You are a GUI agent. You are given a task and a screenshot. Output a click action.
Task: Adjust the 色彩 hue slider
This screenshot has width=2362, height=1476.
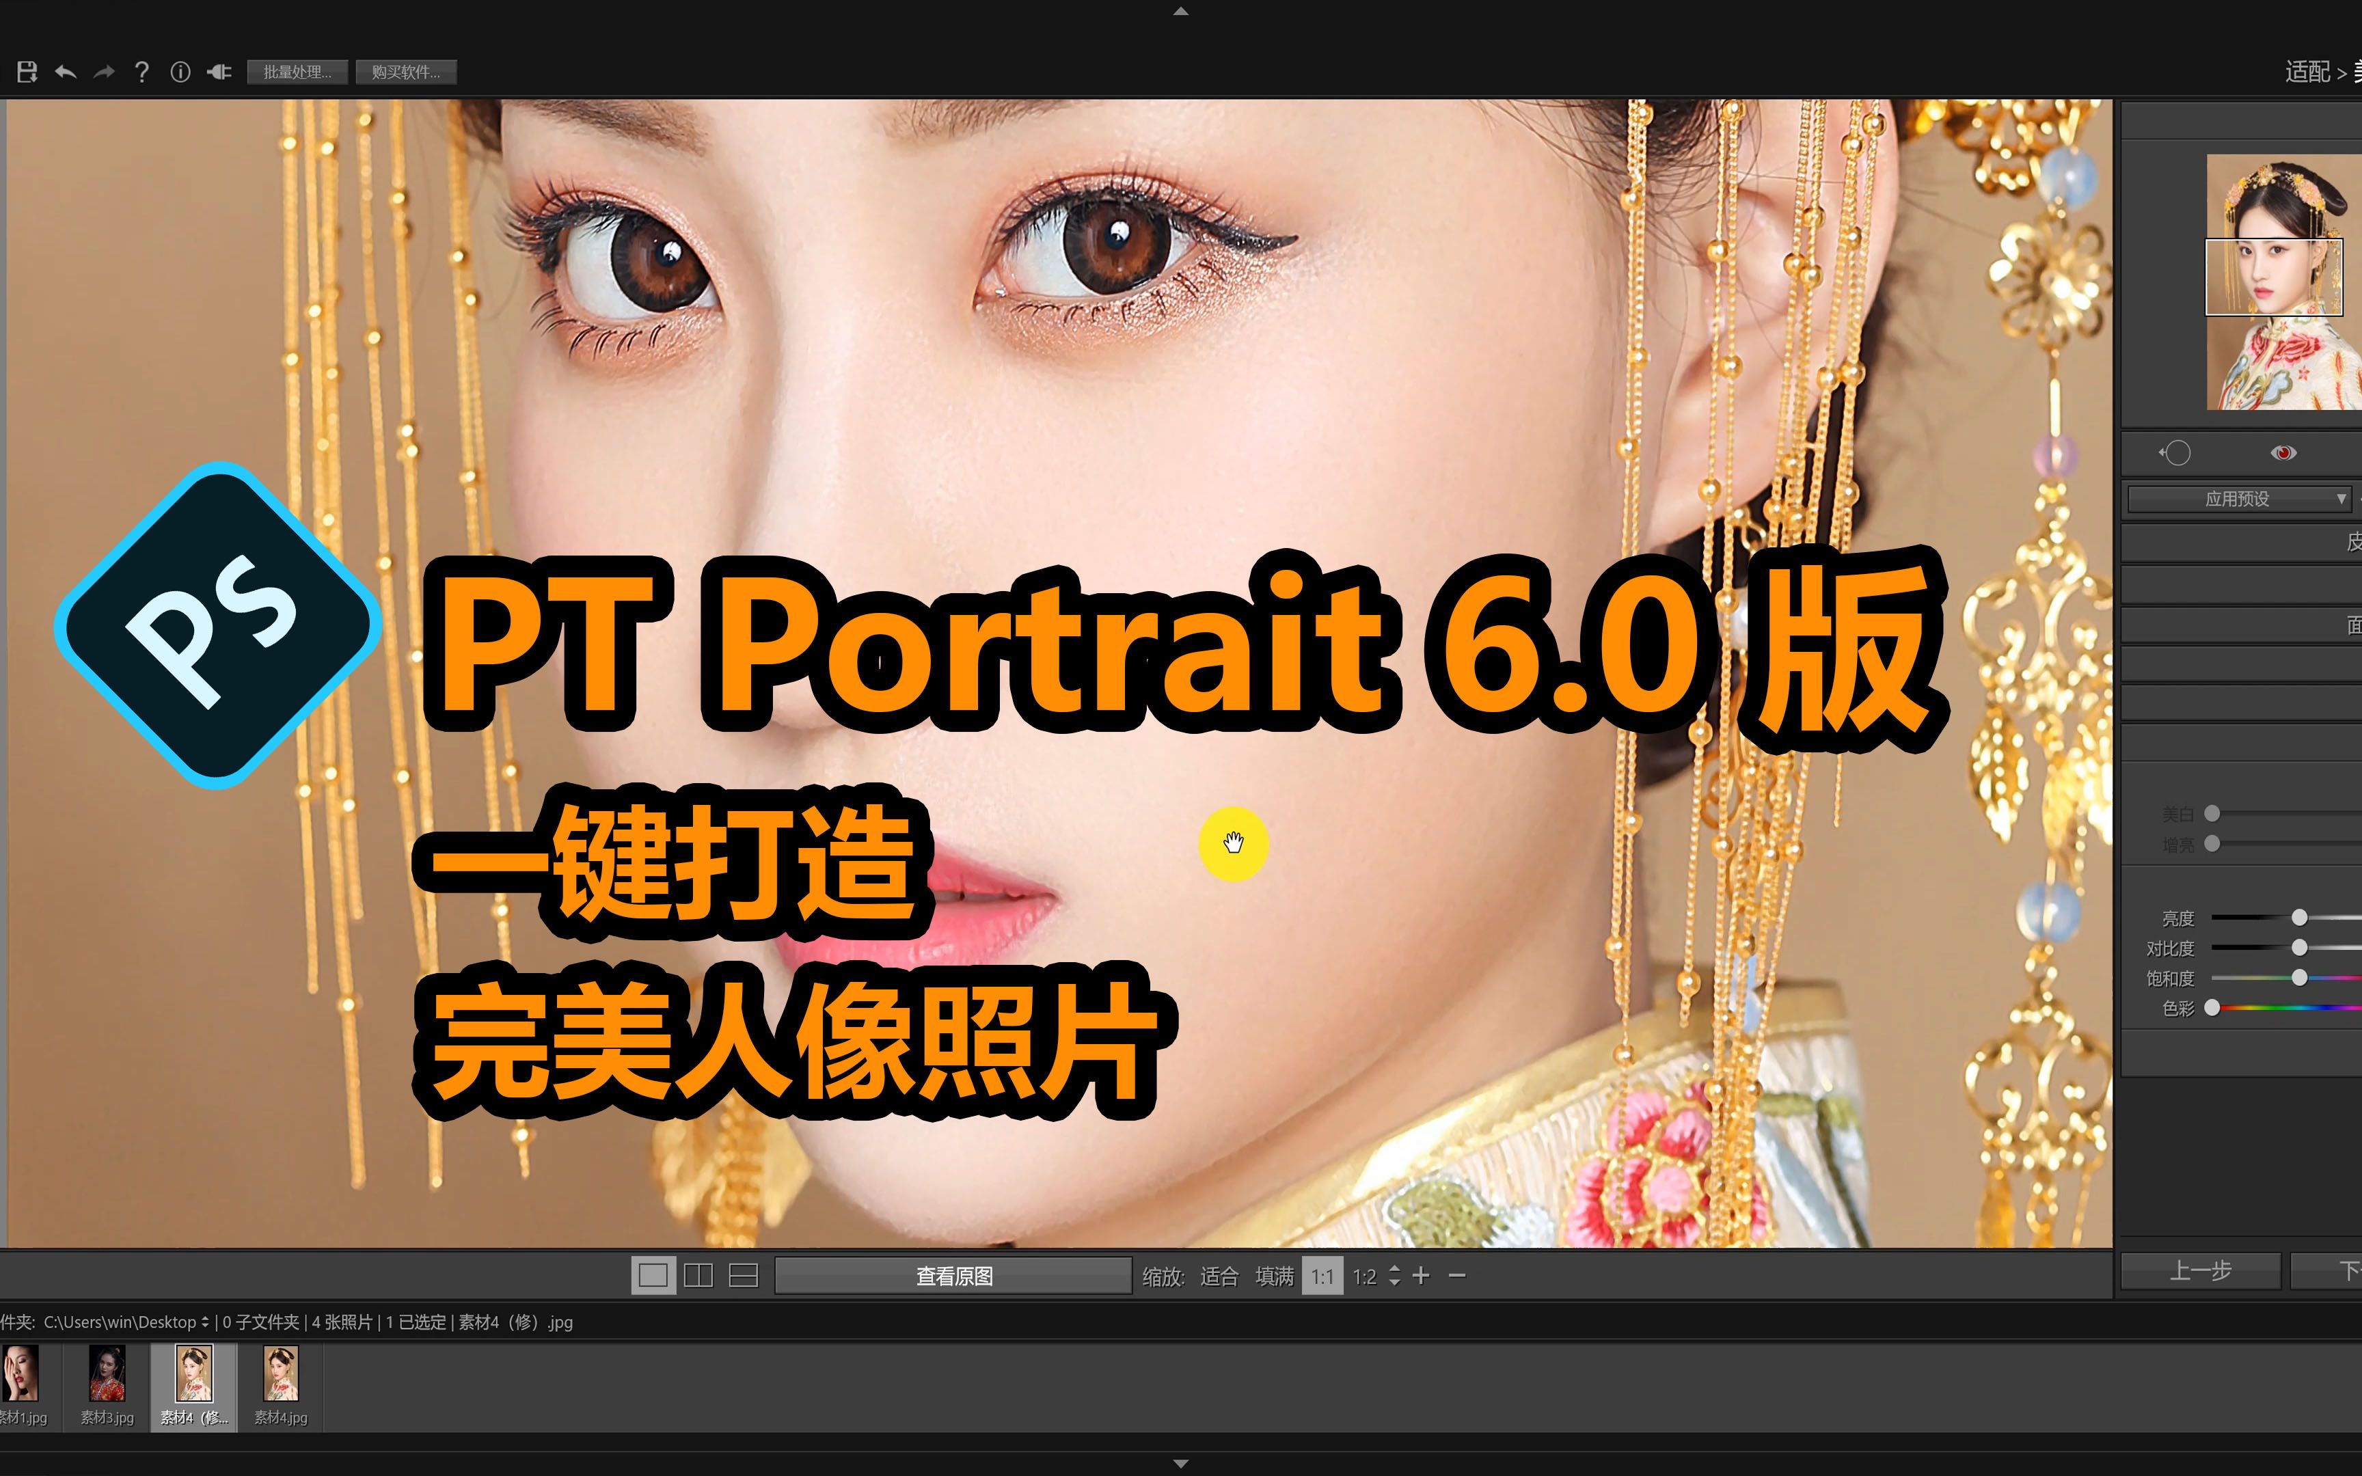(x=2213, y=1007)
